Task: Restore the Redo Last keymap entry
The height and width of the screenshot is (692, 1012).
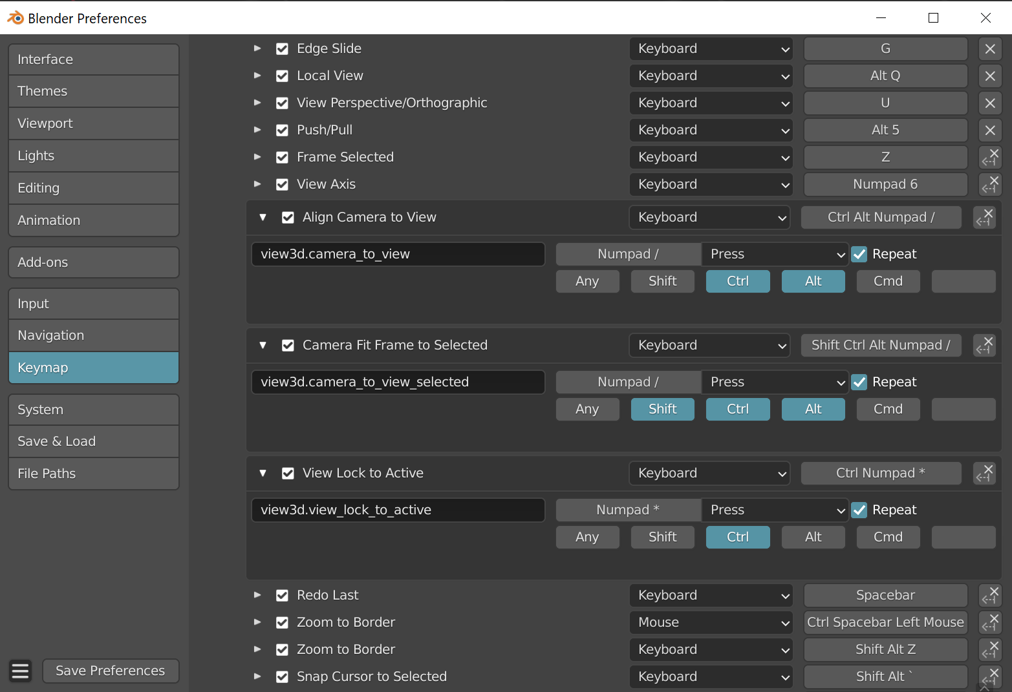Action: click(989, 596)
